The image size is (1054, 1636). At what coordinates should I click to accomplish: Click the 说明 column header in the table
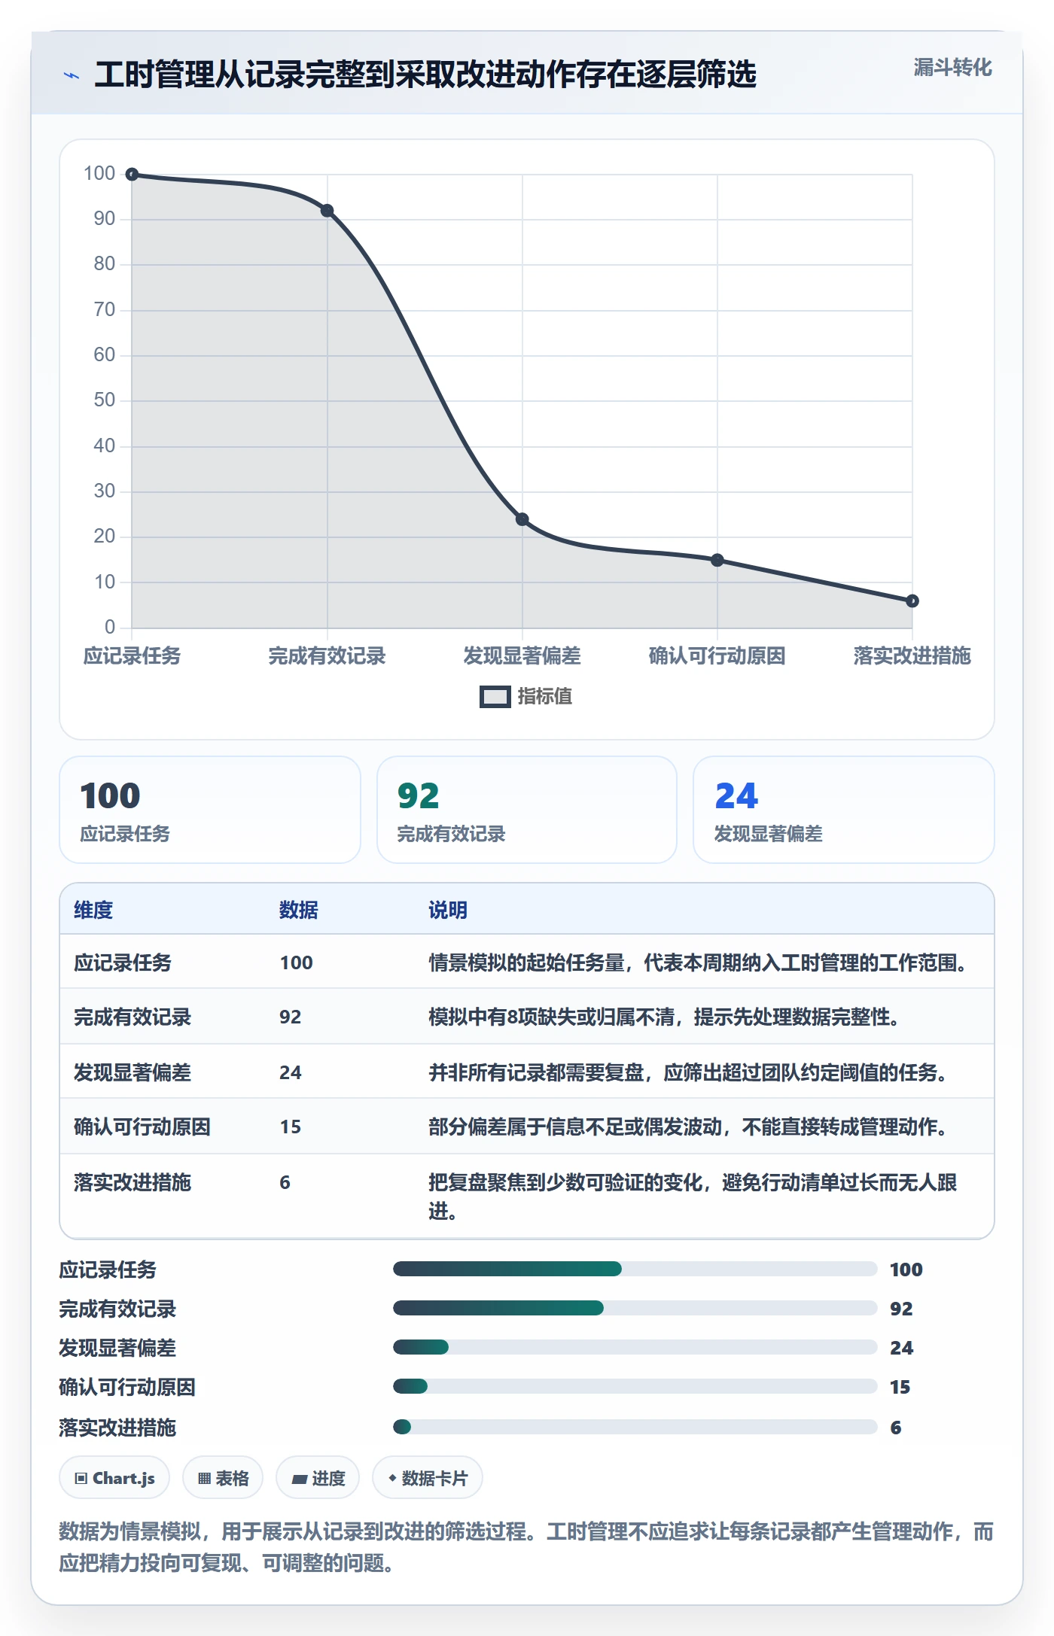pos(448,910)
